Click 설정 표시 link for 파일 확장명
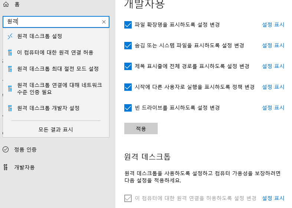 click(x=273, y=24)
